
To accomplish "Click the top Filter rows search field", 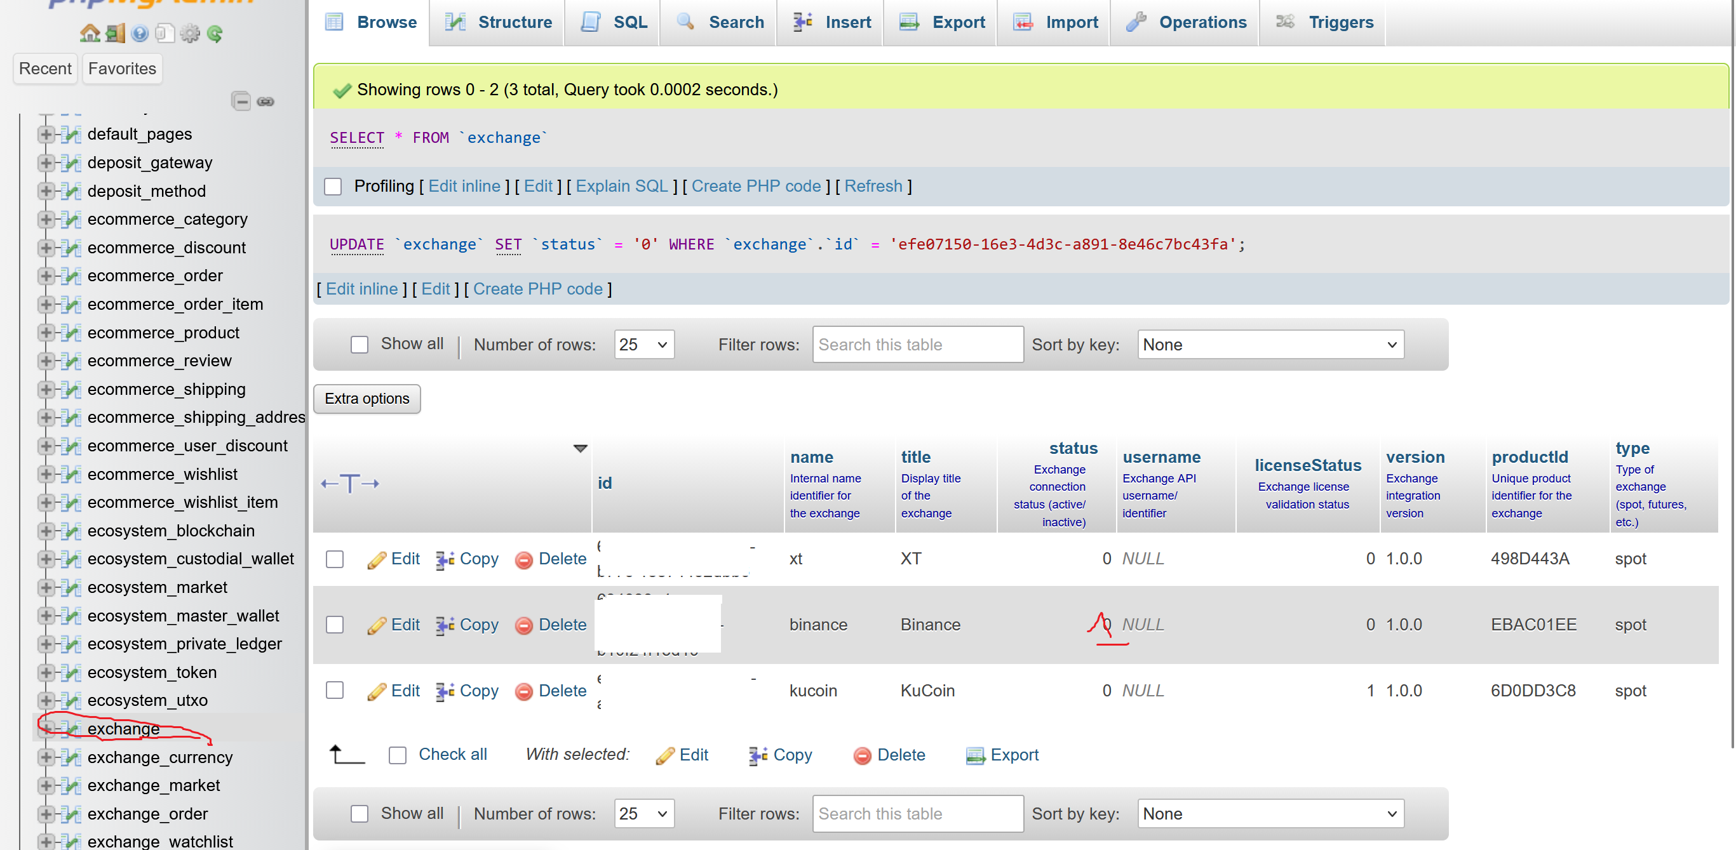I will click(x=917, y=345).
